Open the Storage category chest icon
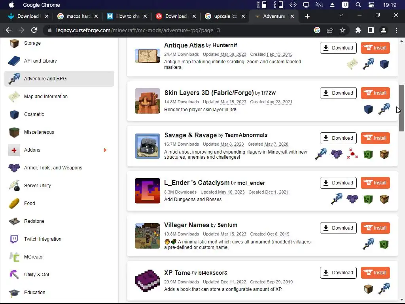Viewport: 405px width, 304px height. point(14,43)
